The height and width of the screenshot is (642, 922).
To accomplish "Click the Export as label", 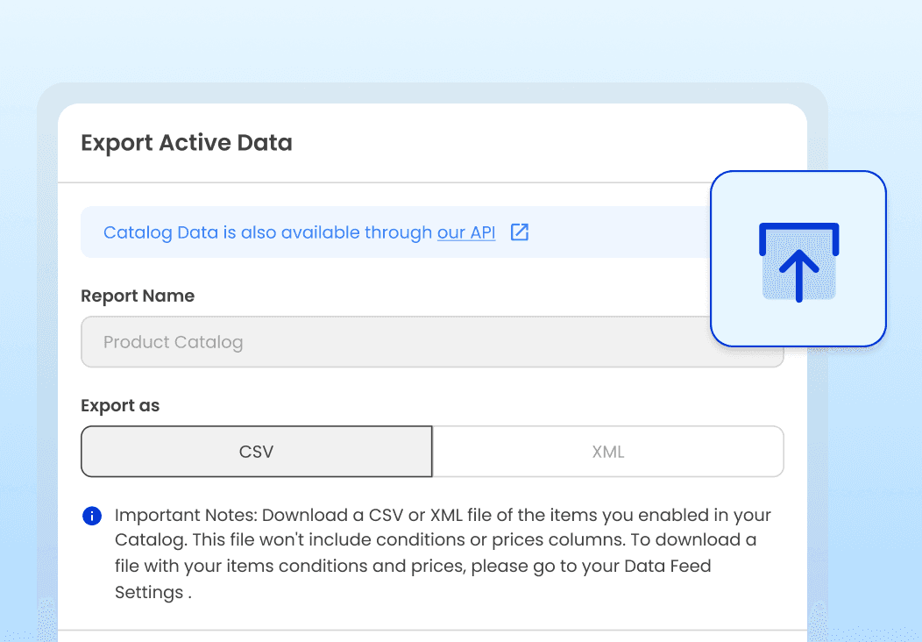I will click(120, 406).
